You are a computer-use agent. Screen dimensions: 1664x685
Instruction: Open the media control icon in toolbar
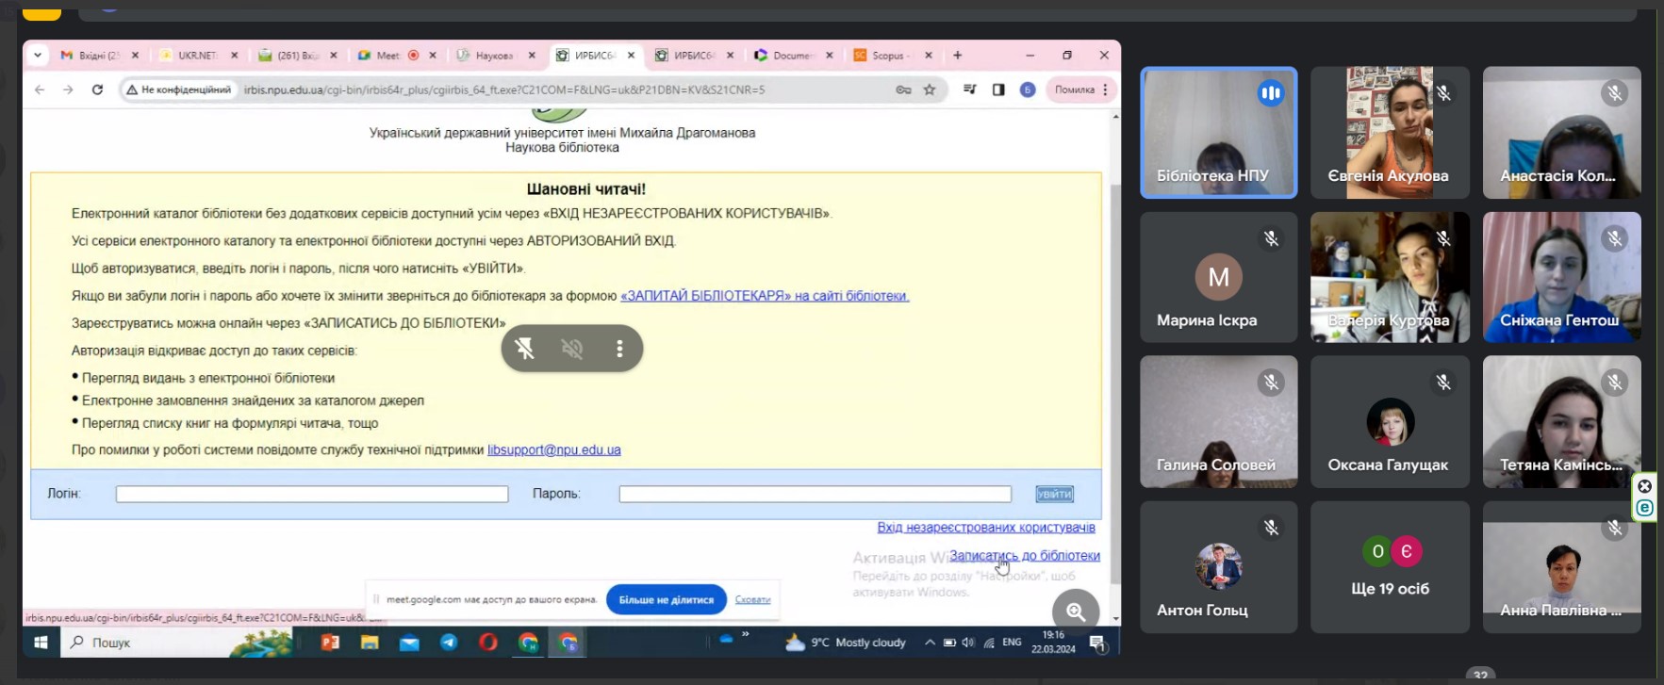pos(969,90)
